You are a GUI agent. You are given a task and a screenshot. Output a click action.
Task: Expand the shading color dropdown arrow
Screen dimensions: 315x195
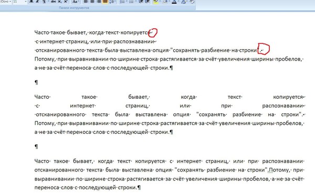[170, 2]
